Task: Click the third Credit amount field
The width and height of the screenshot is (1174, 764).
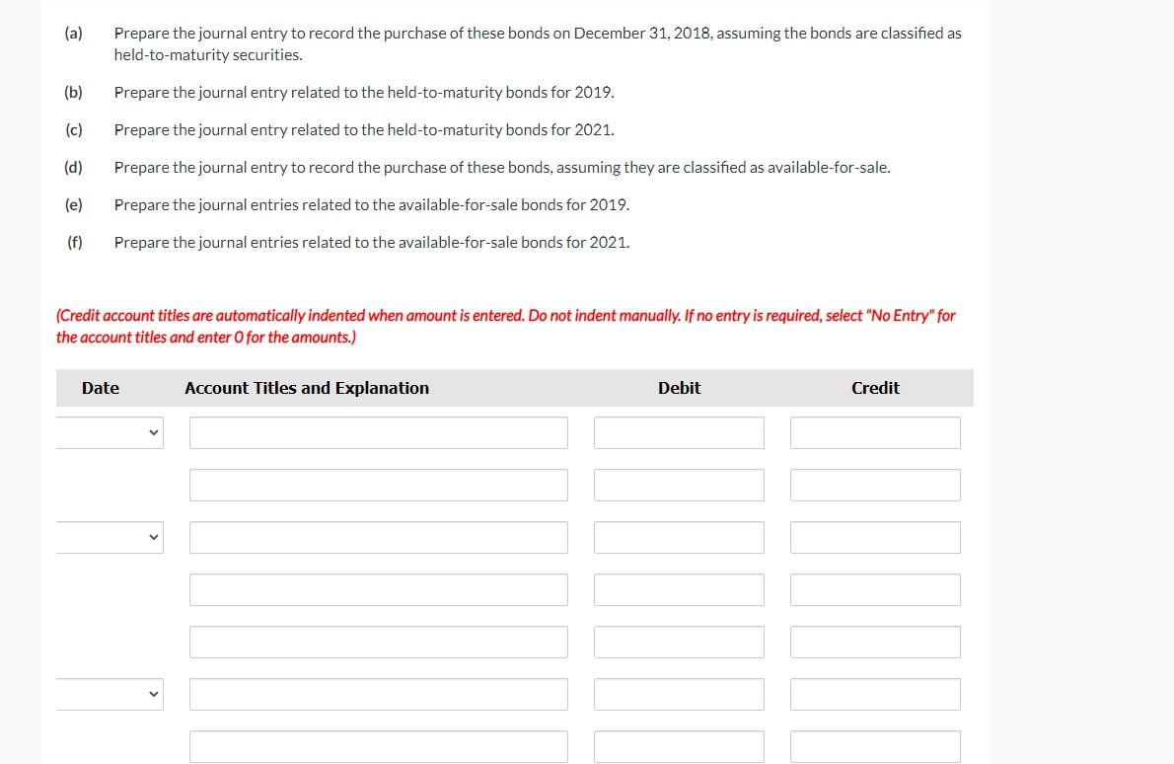Action: (875, 537)
